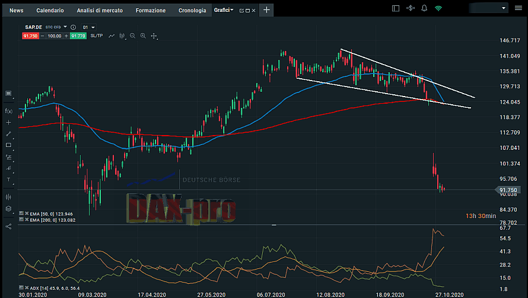Toggle the side panel layout icon

point(396,8)
